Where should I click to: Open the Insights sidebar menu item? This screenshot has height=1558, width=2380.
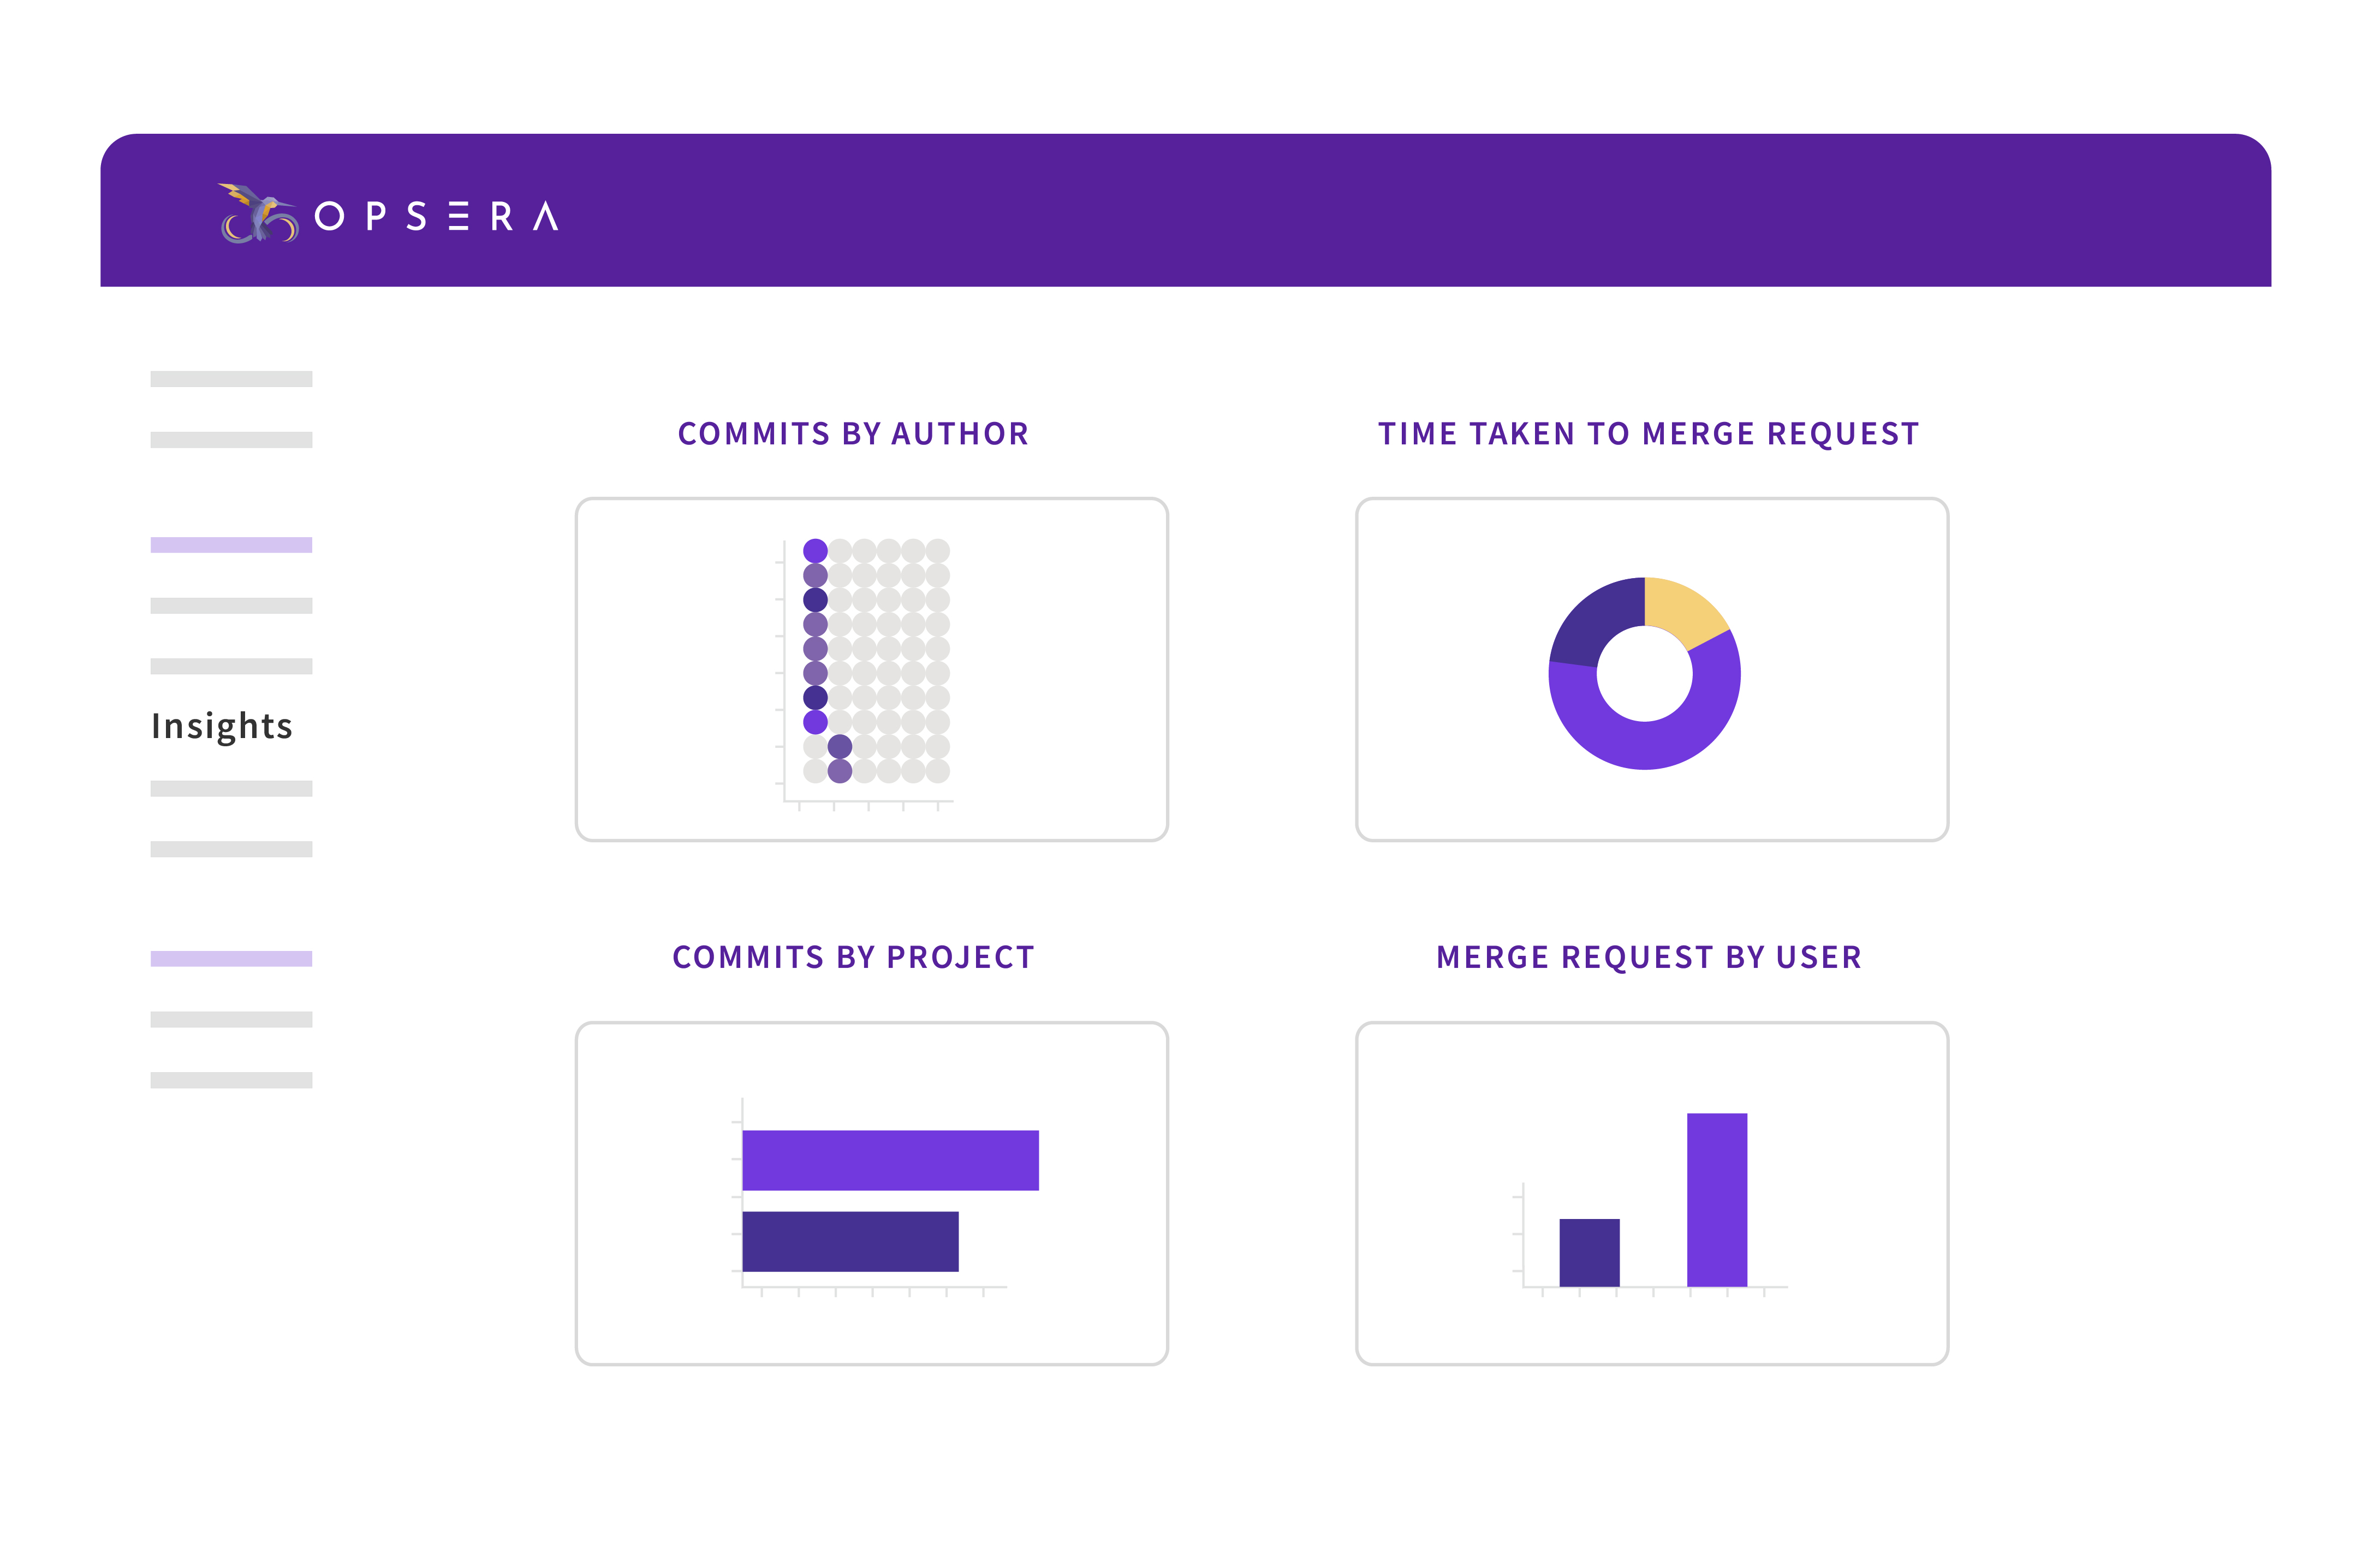tap(222, 726)
